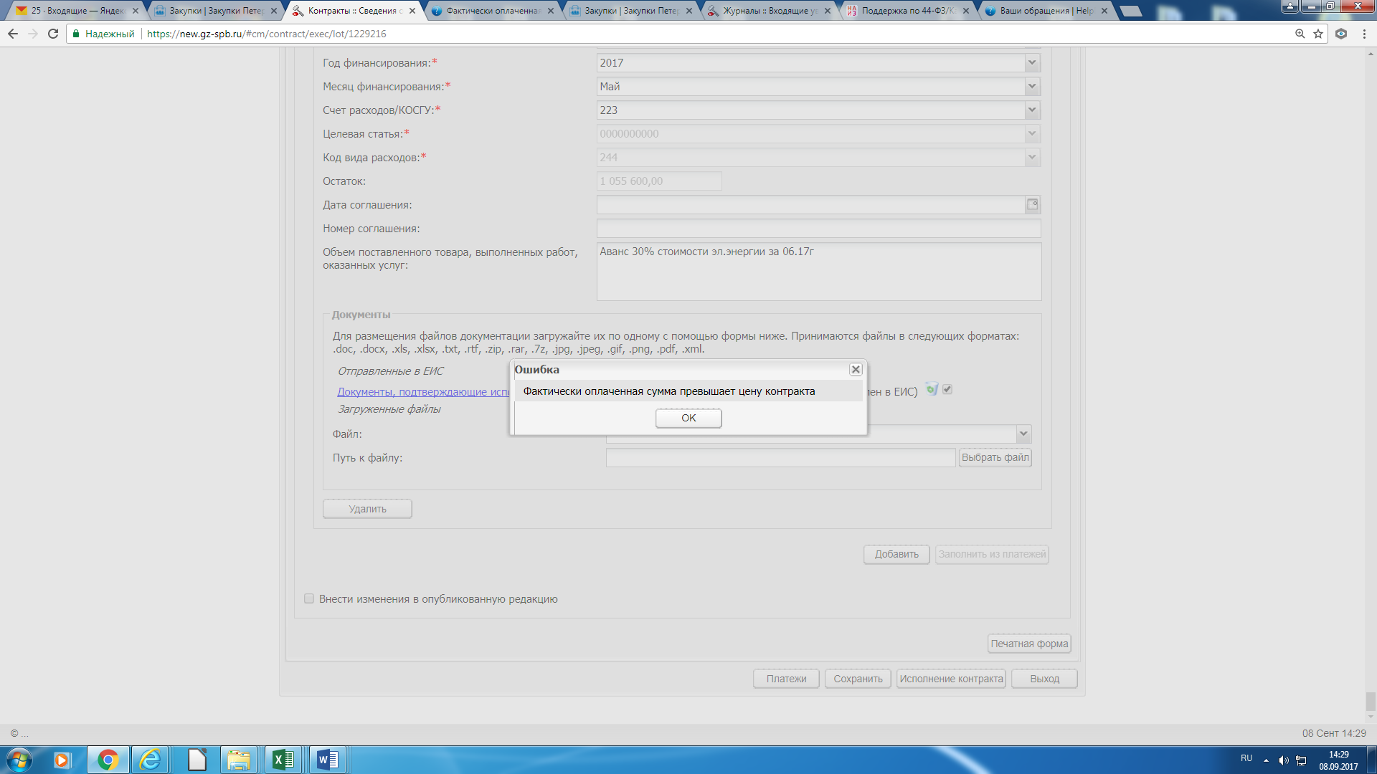Open the Месяц финансирования dropdown list
1377x774 pixels.
pos(1031,87)
